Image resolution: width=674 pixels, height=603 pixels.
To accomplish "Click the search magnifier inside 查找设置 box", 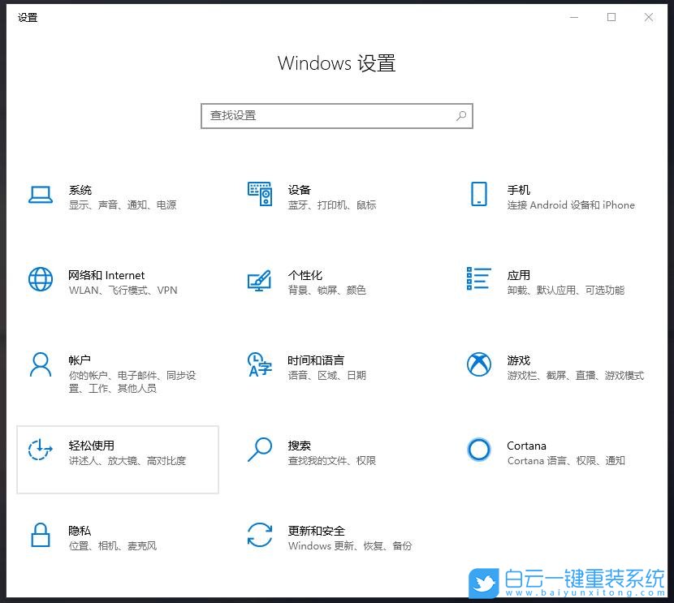I will point(460,115).
